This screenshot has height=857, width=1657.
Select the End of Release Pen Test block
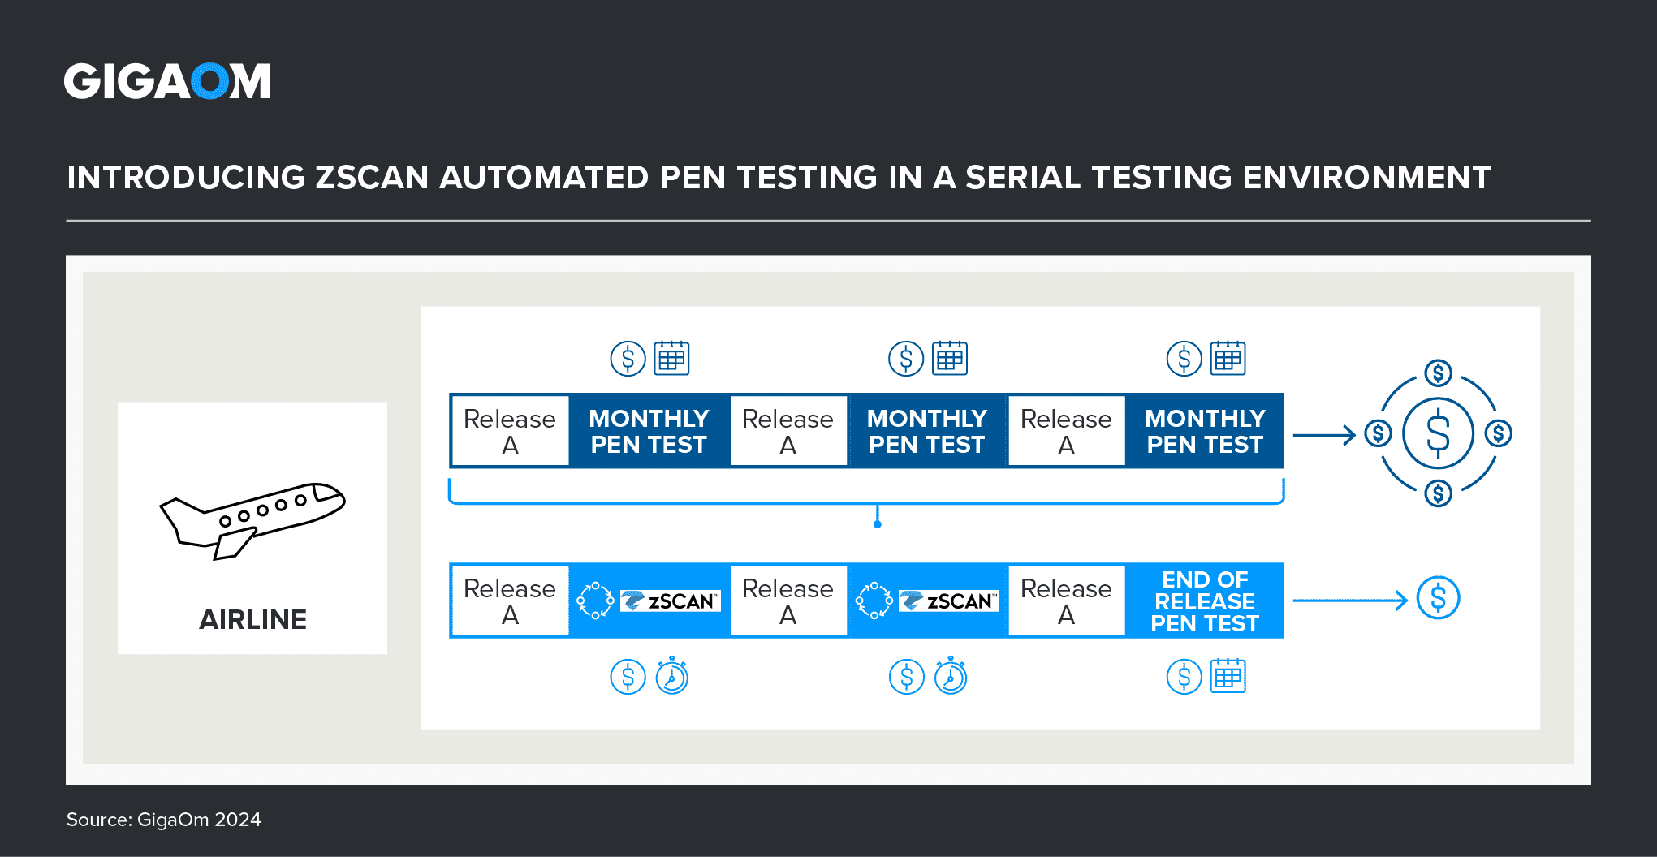point(1204,601)
